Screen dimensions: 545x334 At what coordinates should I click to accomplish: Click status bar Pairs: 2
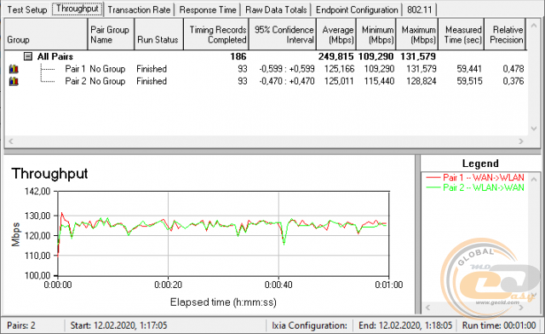pyautogui.click(x=21, y=325)
